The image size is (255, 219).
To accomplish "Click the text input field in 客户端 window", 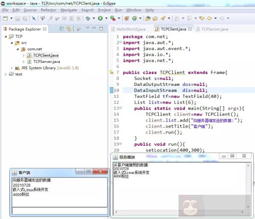I will [59, 210].
